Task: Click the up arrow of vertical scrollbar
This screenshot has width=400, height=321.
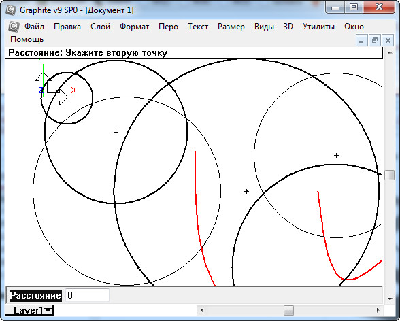Action: [x=390, y=53]
